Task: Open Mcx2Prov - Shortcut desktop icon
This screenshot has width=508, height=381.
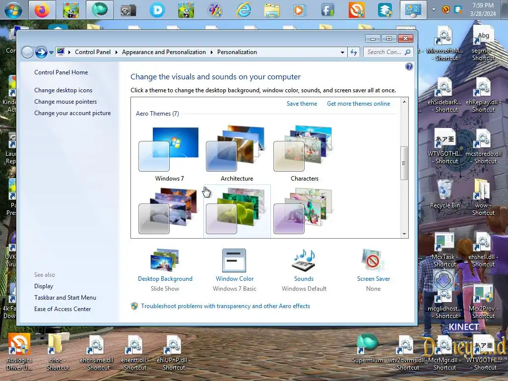Action: click(x=483, y=301)
